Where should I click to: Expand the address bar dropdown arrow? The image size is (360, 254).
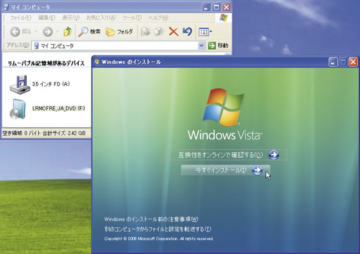pos(201,45)
